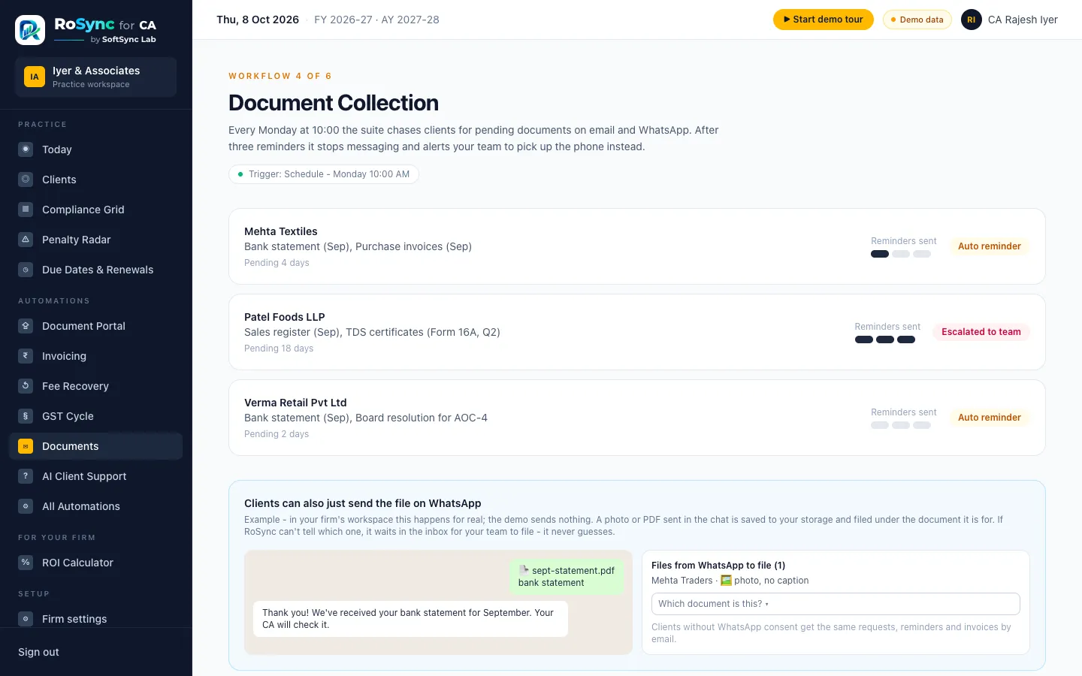The image size is (1082, 676).
Task: Click the Invoicing rupee icon
Action: [x=26, y=356]
